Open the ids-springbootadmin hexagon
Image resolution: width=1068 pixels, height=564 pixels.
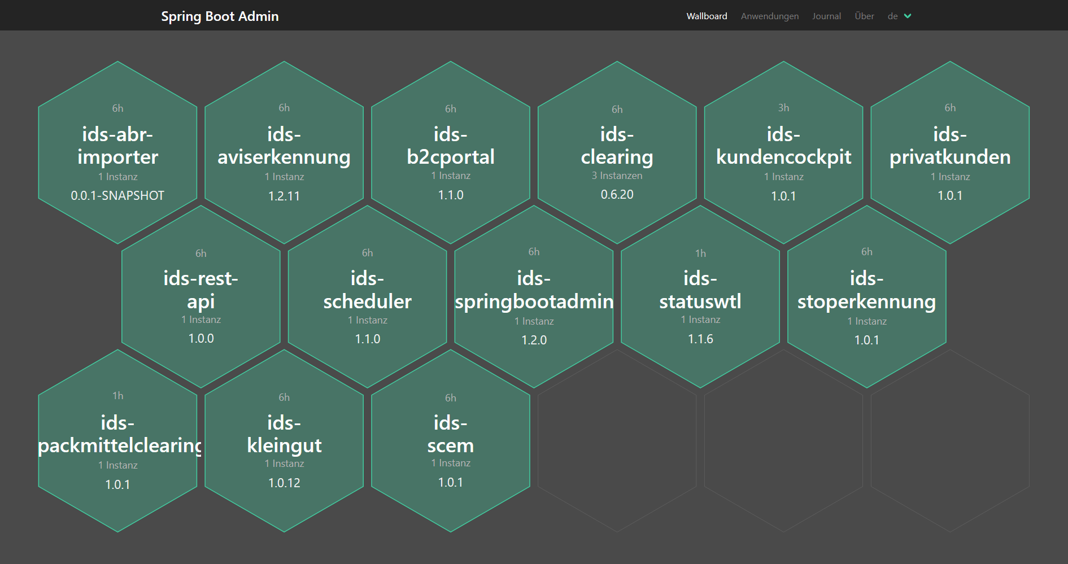coord(534,296)
